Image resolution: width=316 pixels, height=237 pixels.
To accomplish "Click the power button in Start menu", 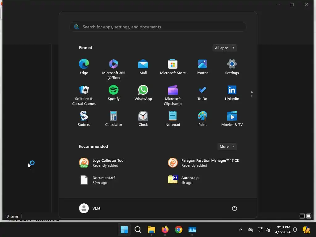I will point(235,208).
